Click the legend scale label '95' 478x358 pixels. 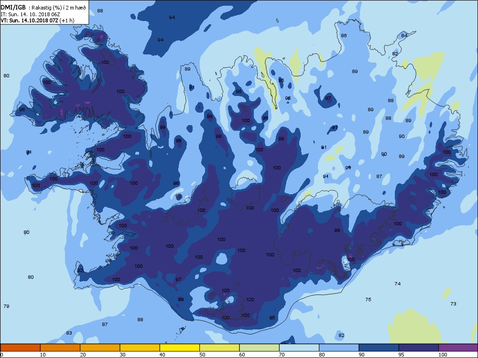tap(402, 355)
